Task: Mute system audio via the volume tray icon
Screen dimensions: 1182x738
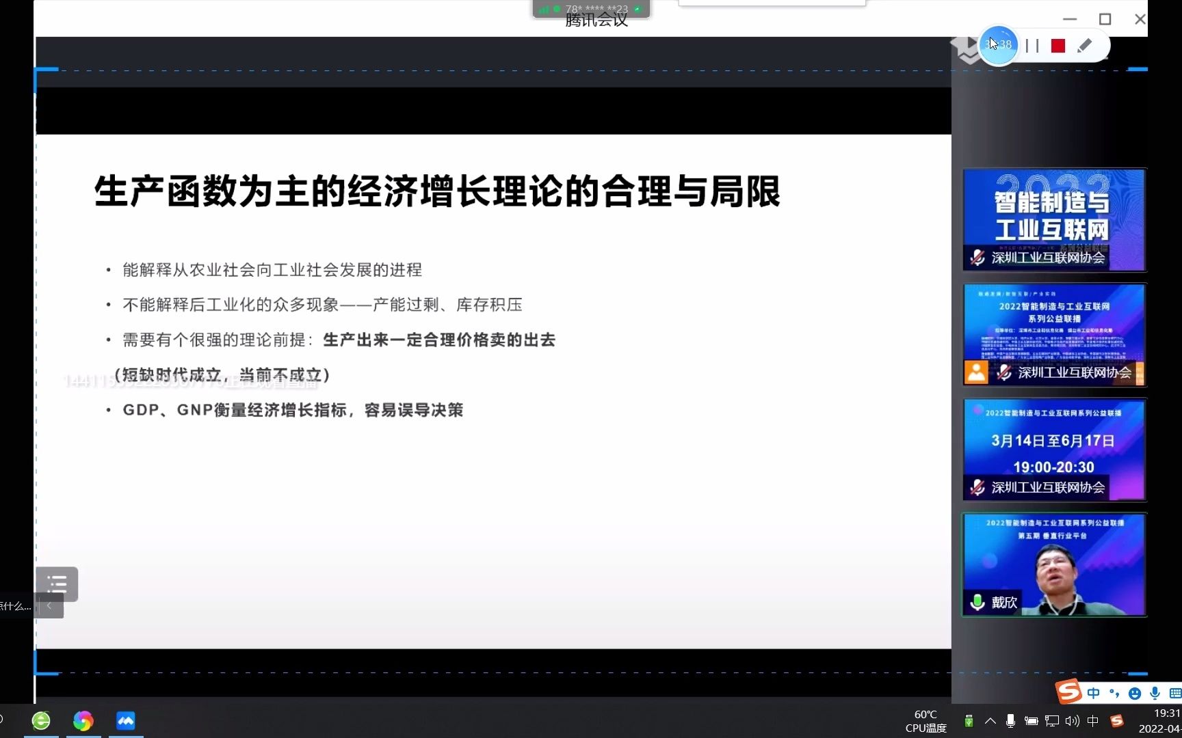Action: coord(1072,720)
